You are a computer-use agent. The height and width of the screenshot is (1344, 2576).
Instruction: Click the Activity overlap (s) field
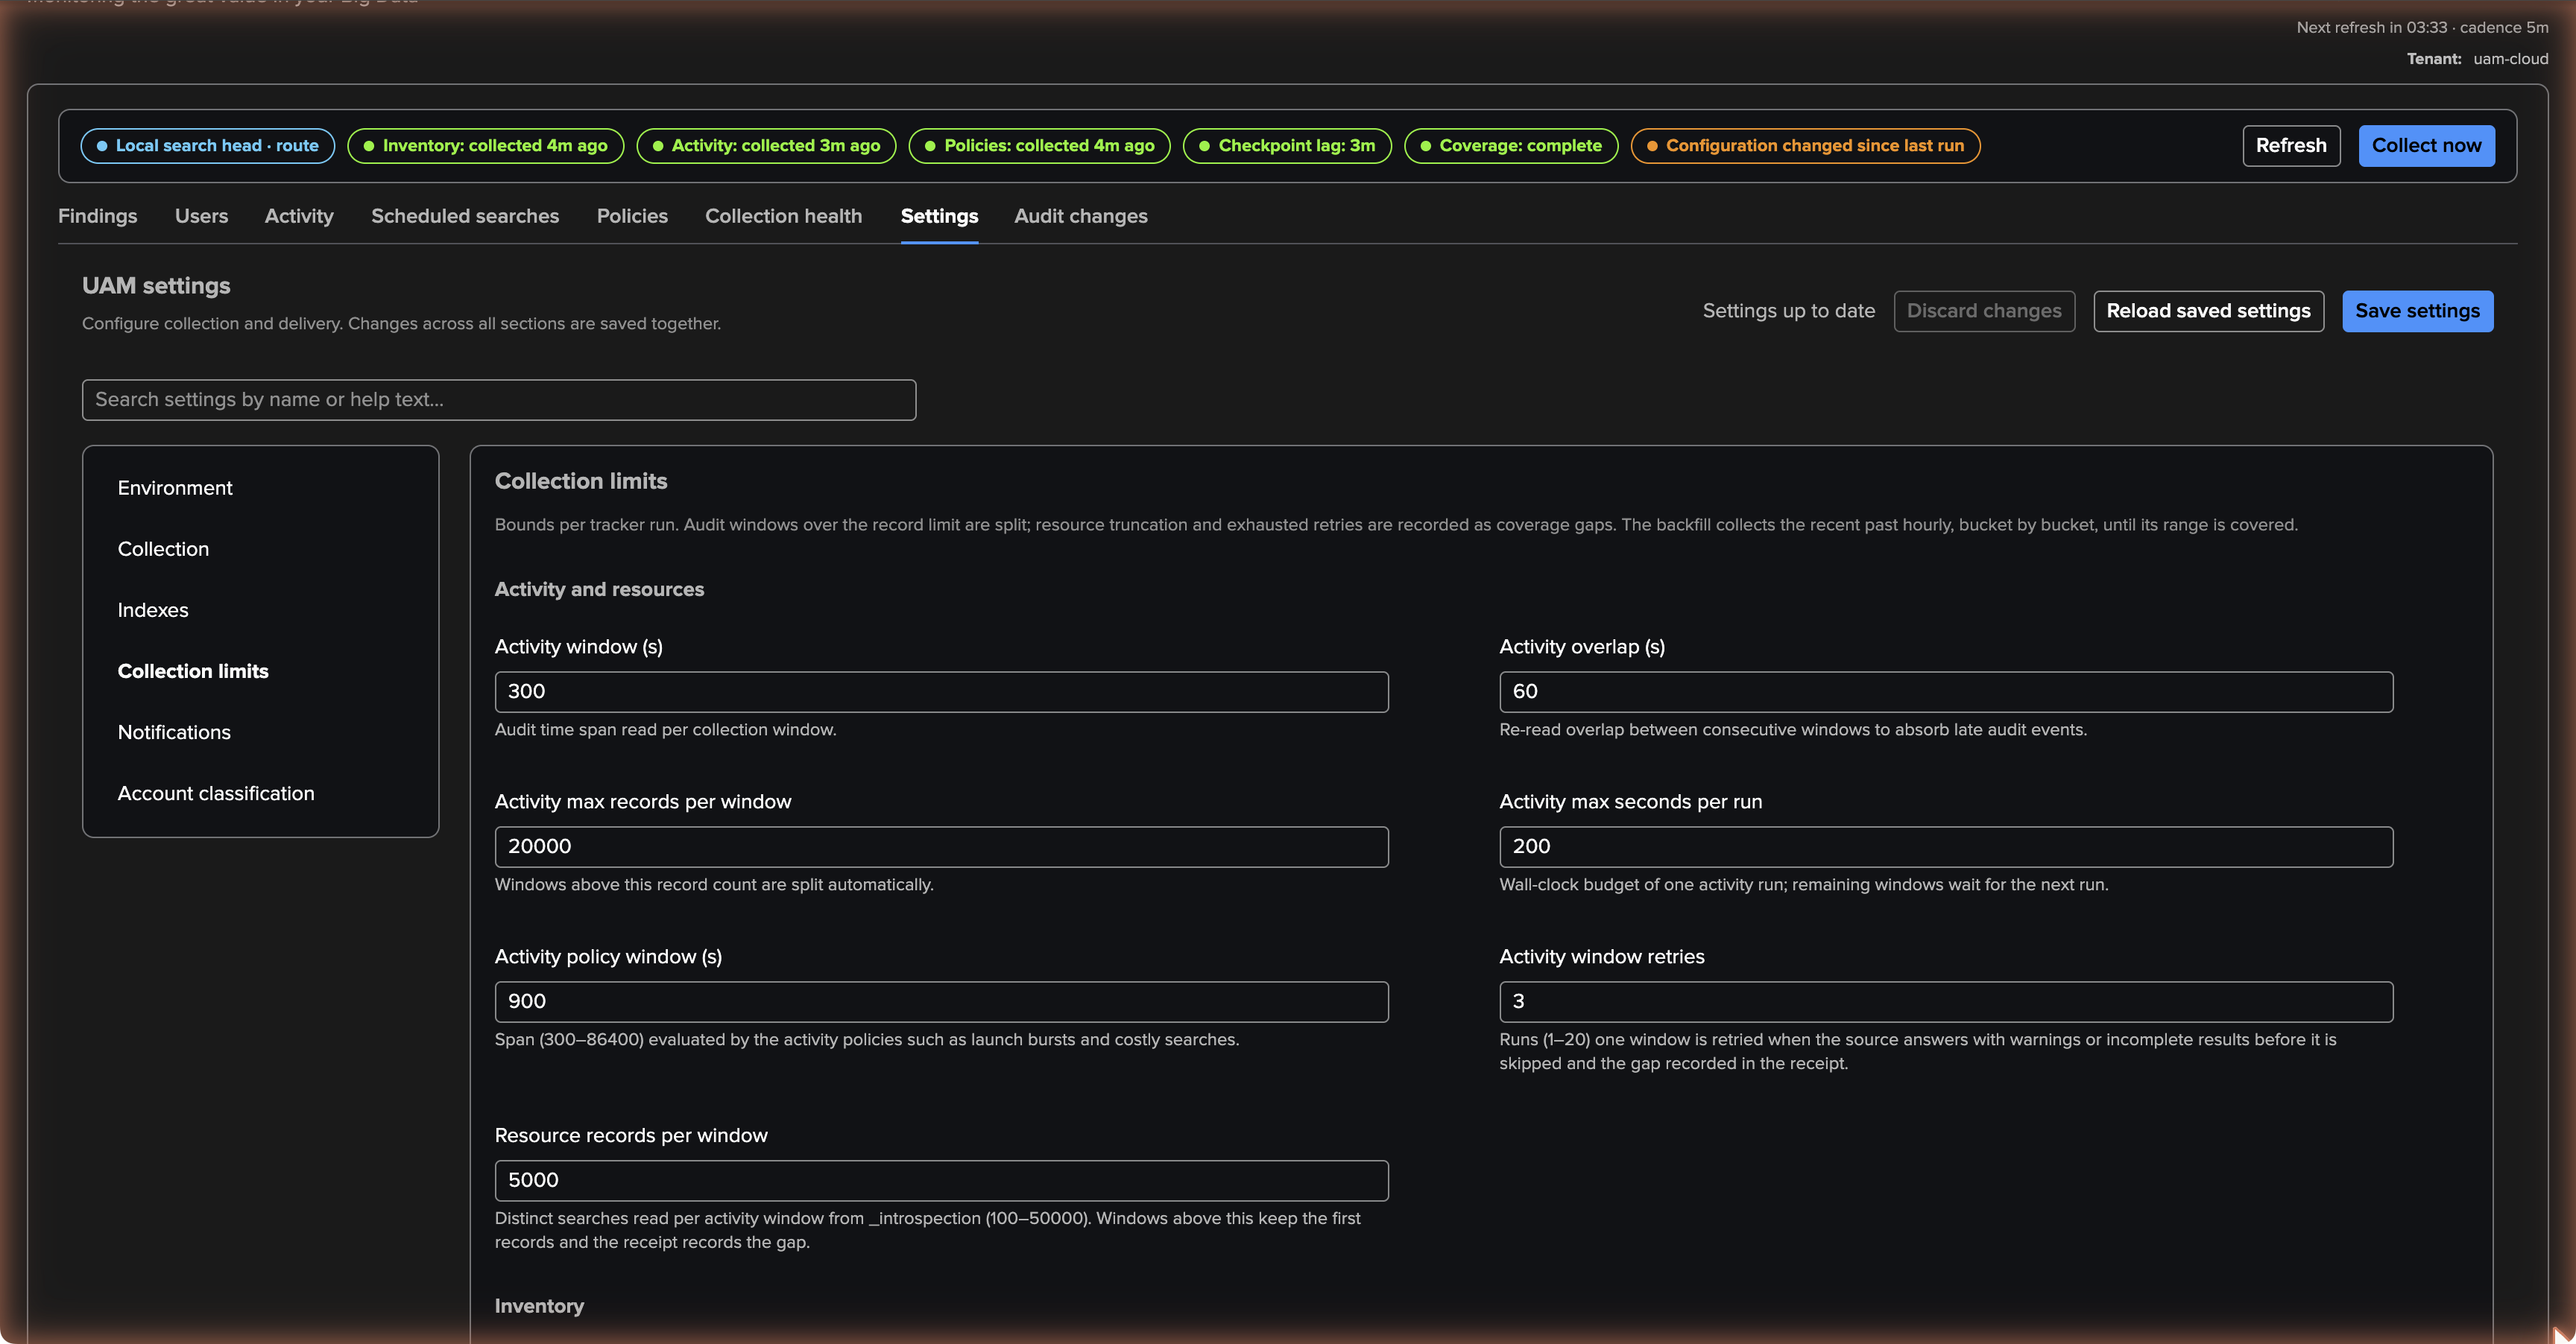pyautogui.click(x=1946, y=691)
